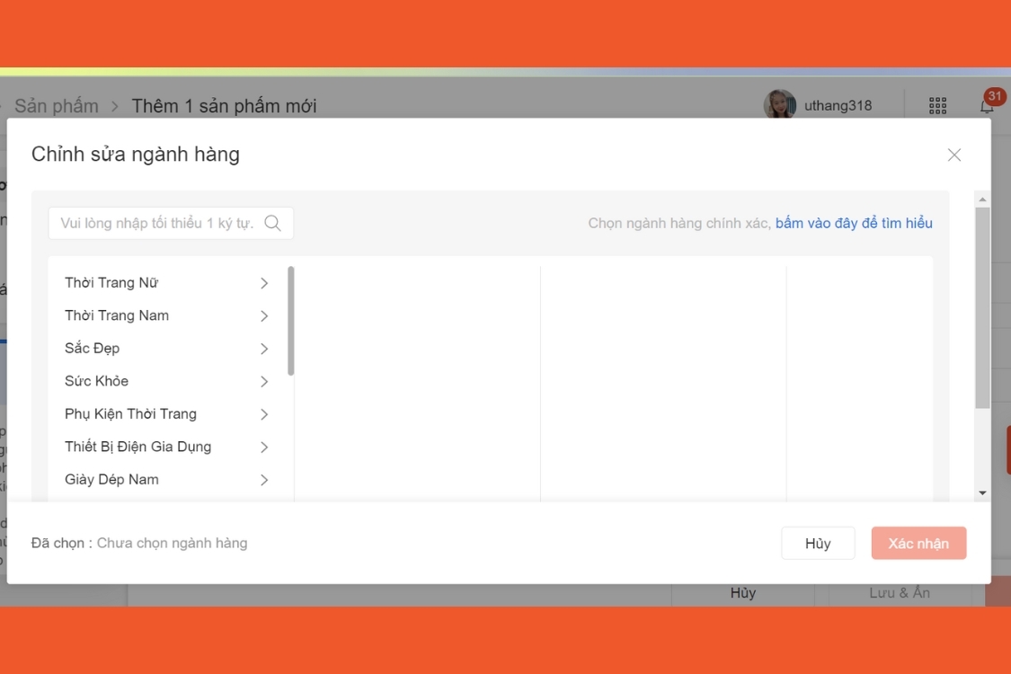Expand the Thiết Bị Điện Gia Dụng chevron

[263, 447]
